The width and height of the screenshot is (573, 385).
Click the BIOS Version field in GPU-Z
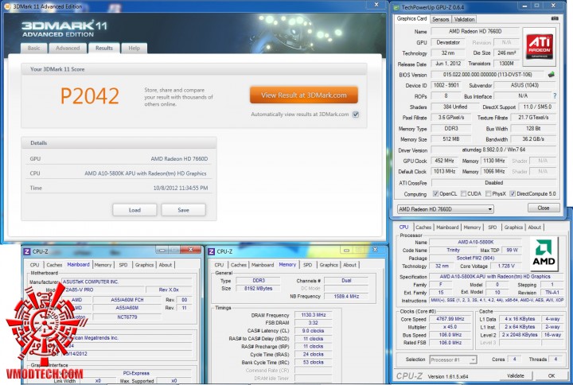click(x=488, y=75)
